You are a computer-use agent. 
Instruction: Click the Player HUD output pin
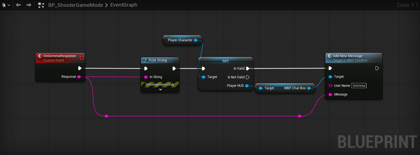pyautogui.click(x=247, y=86)
